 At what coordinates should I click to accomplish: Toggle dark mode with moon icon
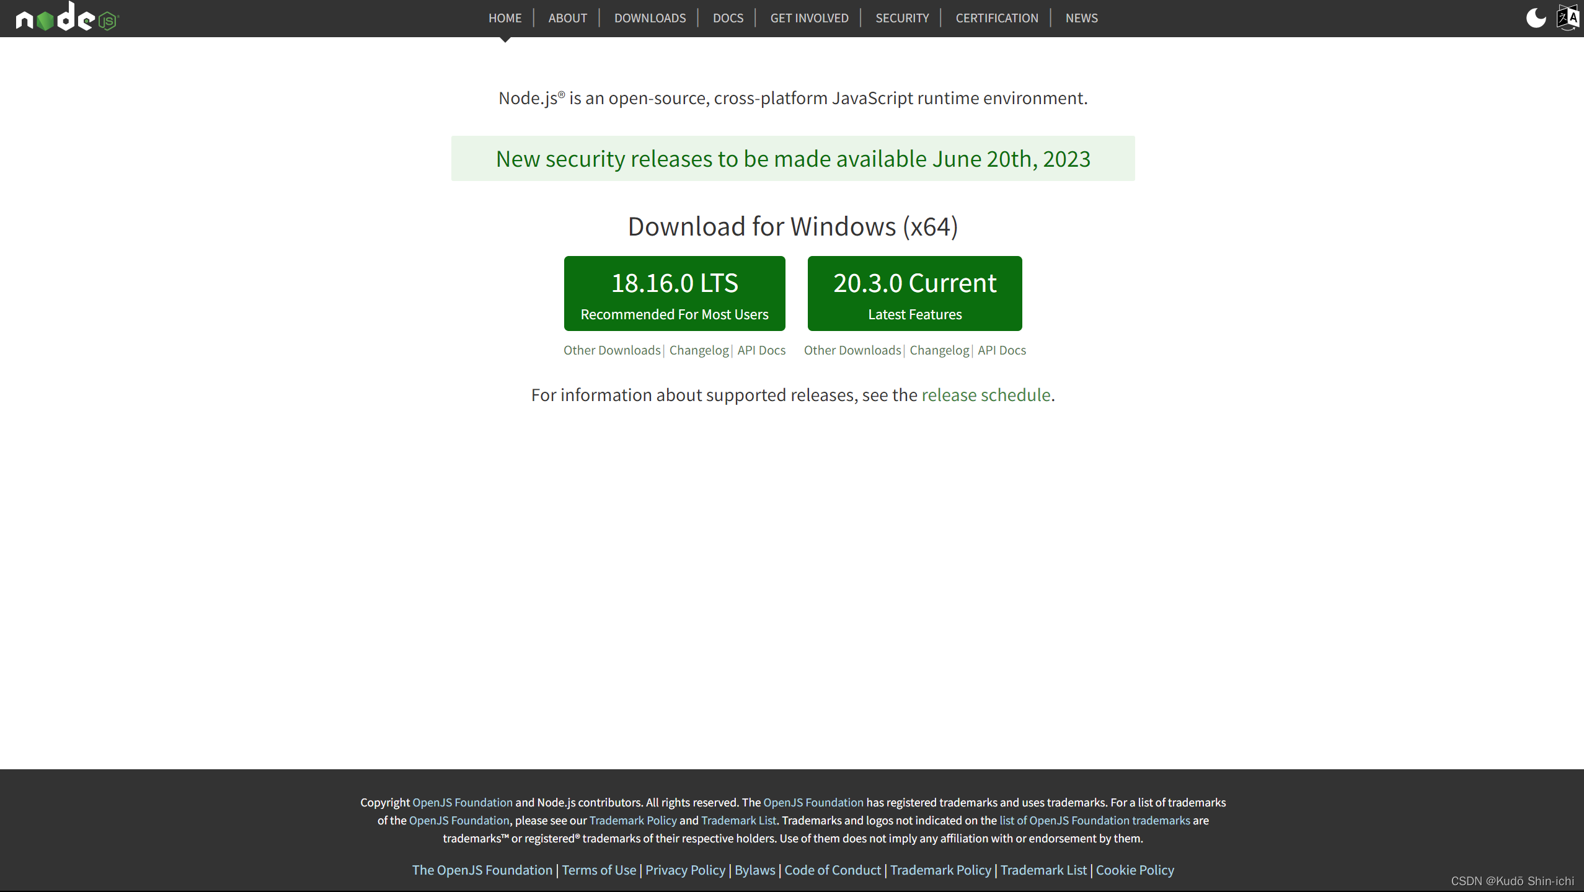[x=1536, y=18]
